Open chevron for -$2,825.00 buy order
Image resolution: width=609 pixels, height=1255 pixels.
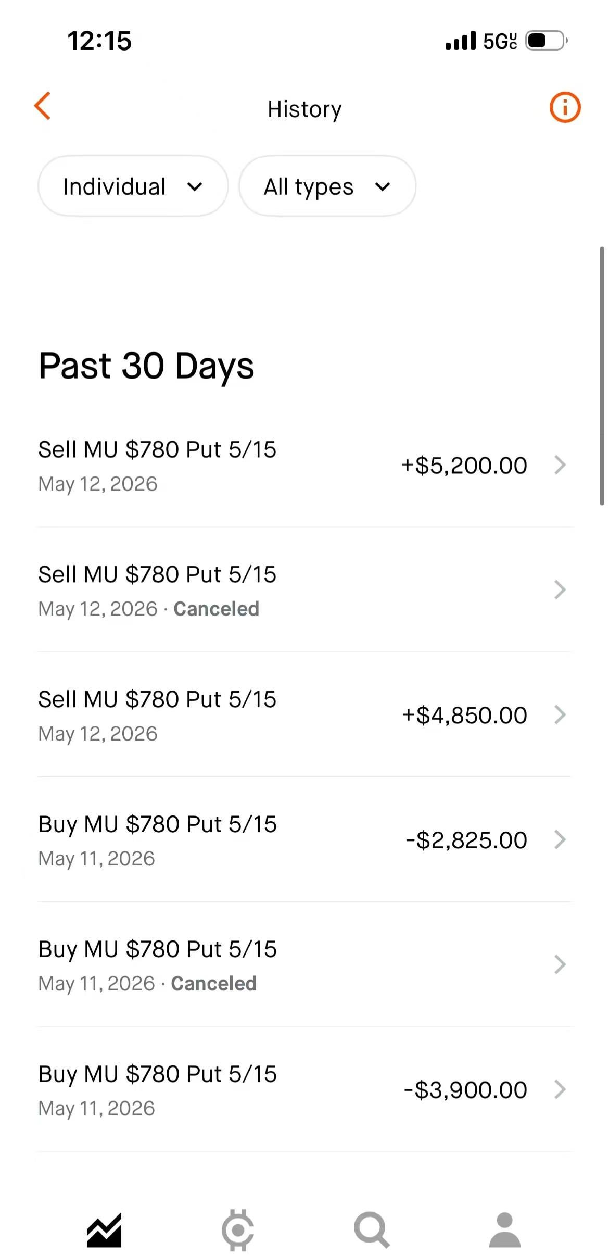coord(560,840)
